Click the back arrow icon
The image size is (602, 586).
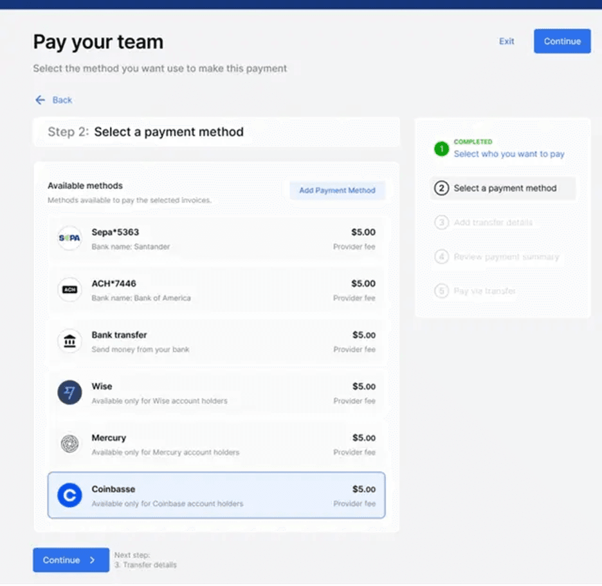pyautogui.click(x=41, y=100)
